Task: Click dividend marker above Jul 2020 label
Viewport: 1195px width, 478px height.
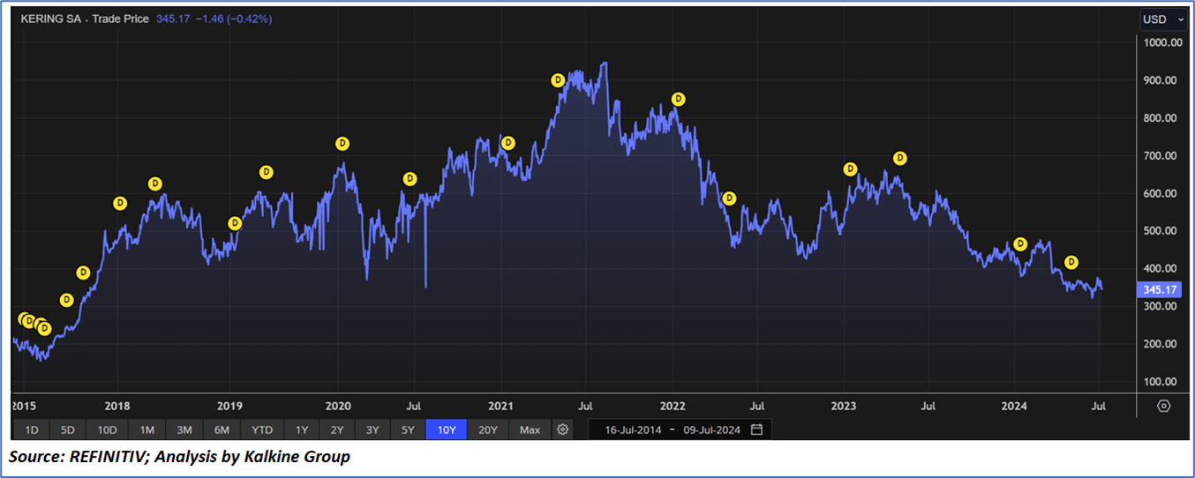Action: tap(410, 179)
